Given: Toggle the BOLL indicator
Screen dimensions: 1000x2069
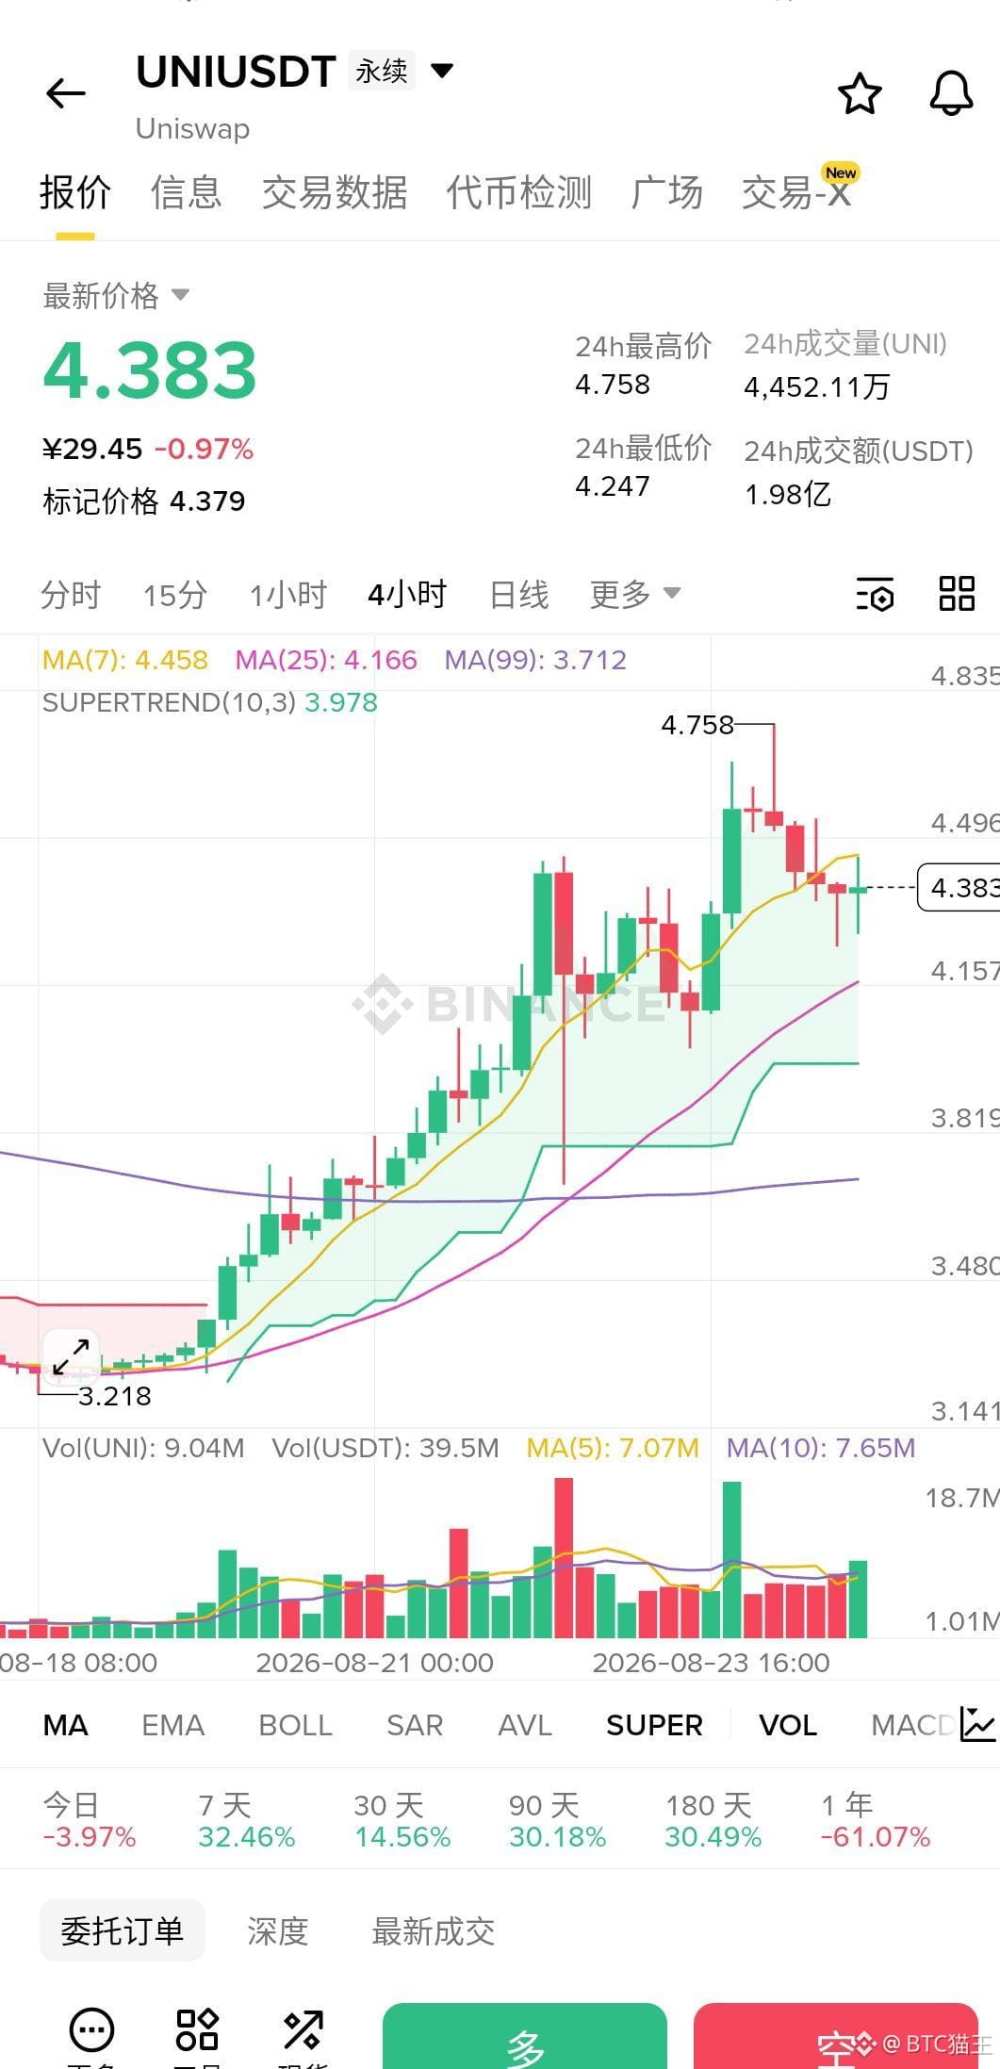Looking at the screenshot, I should 295,1725.
